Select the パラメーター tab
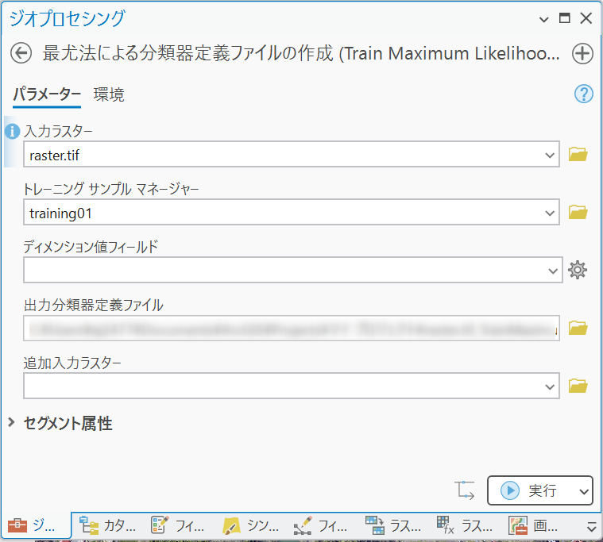 tap(46, 95)
